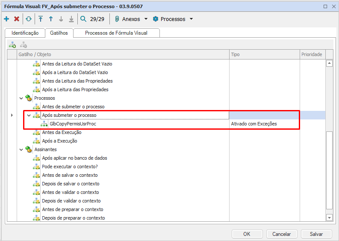The image size is (339, 241).
Task: Open search with magnifier icon
Action: [x=83, y=19]
